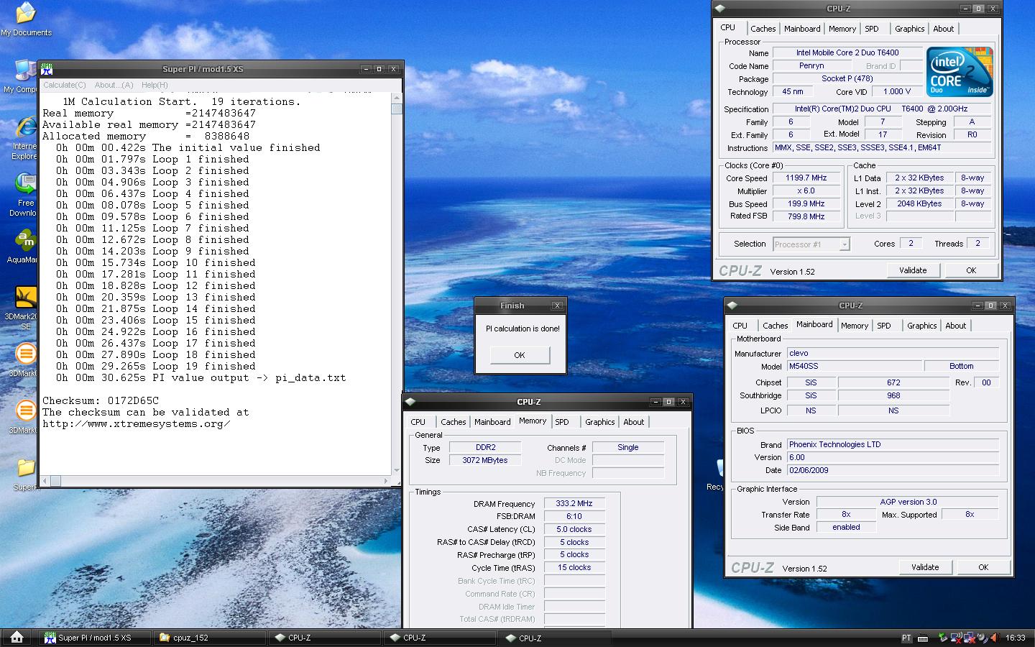The height and width of the screenshot is (647, 1035).
Task: Click the Safely Remove Hardware tray icon
Action: point(943,638)
